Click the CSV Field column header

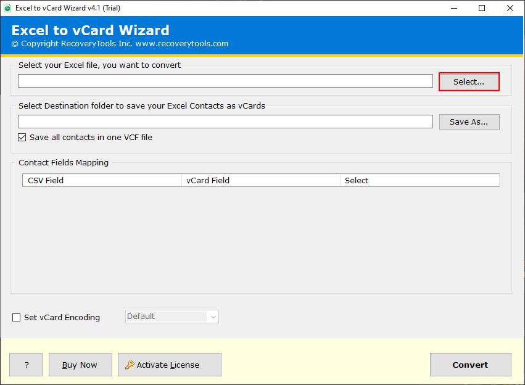(x=102, y=180)
